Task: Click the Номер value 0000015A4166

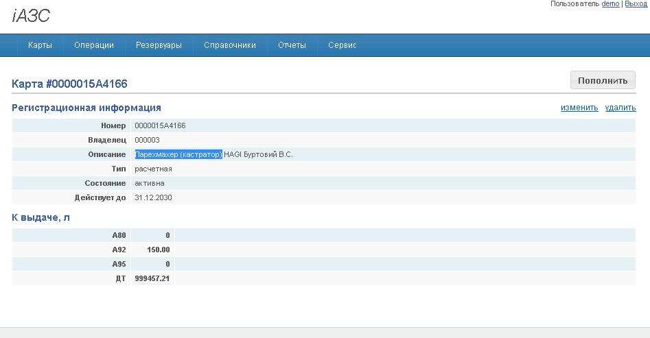Action: tap(160, 125)
